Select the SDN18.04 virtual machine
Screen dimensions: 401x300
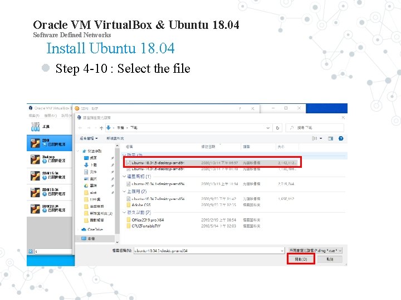(50, 192)
